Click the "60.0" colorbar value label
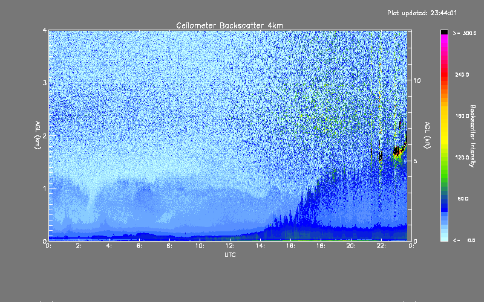Image resolution: width=484 pixels, height=302 pixels. pyautogui.click(x=463, y=199)
